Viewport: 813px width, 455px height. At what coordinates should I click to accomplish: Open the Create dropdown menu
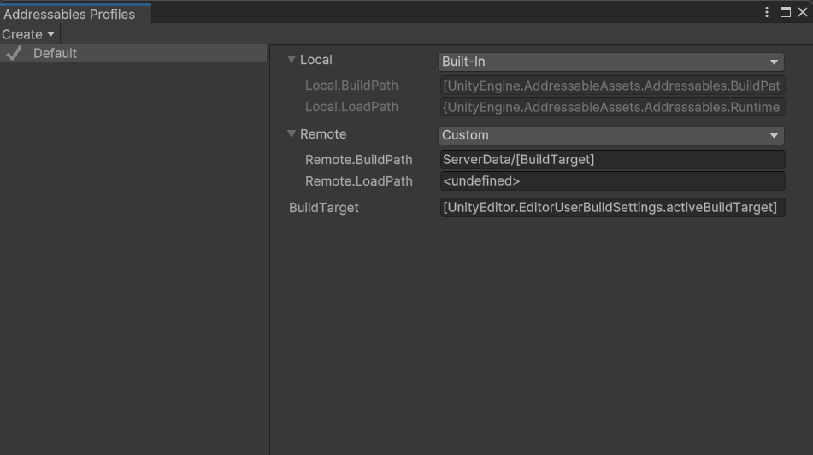[28, 34]
